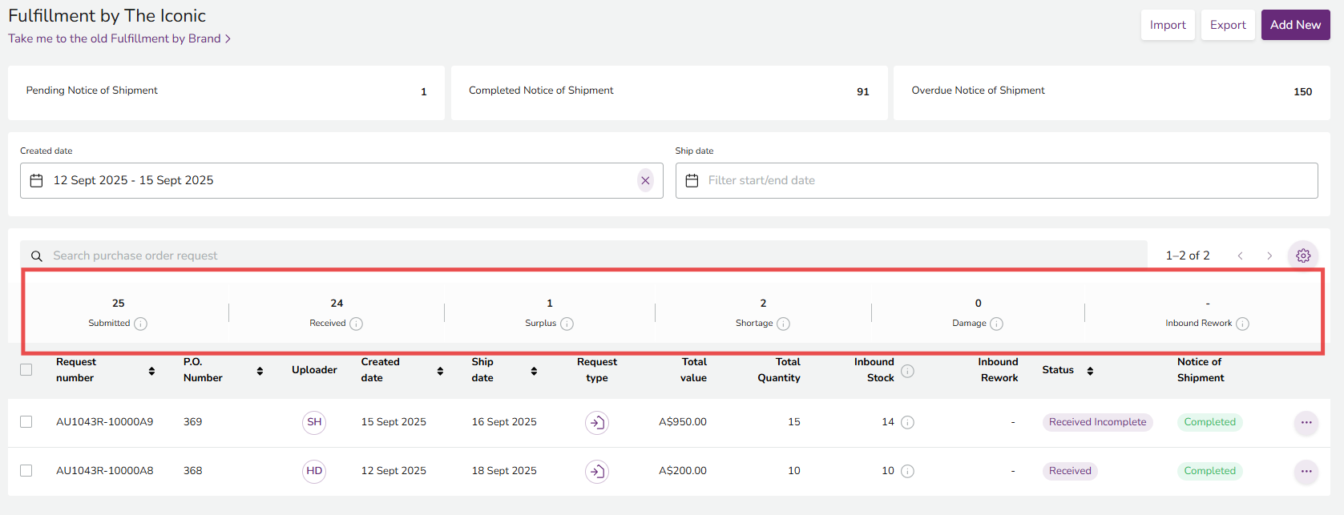This screenshot has width=1344, height=515.
Task: Open Overdue Notice of Shipment card
Action: 1111,92
